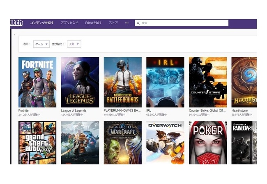This screenshot has width=267, height=184.
Task: Open the Dota 2 heroes cover art
Action: click(x=80, y=143)
